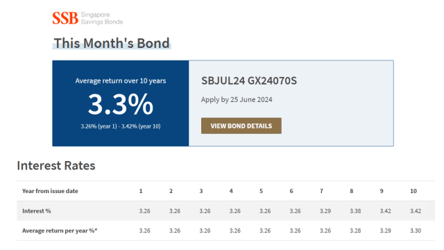Select the Year from issue date label
The image size is (444, 250).
point(50,191)
